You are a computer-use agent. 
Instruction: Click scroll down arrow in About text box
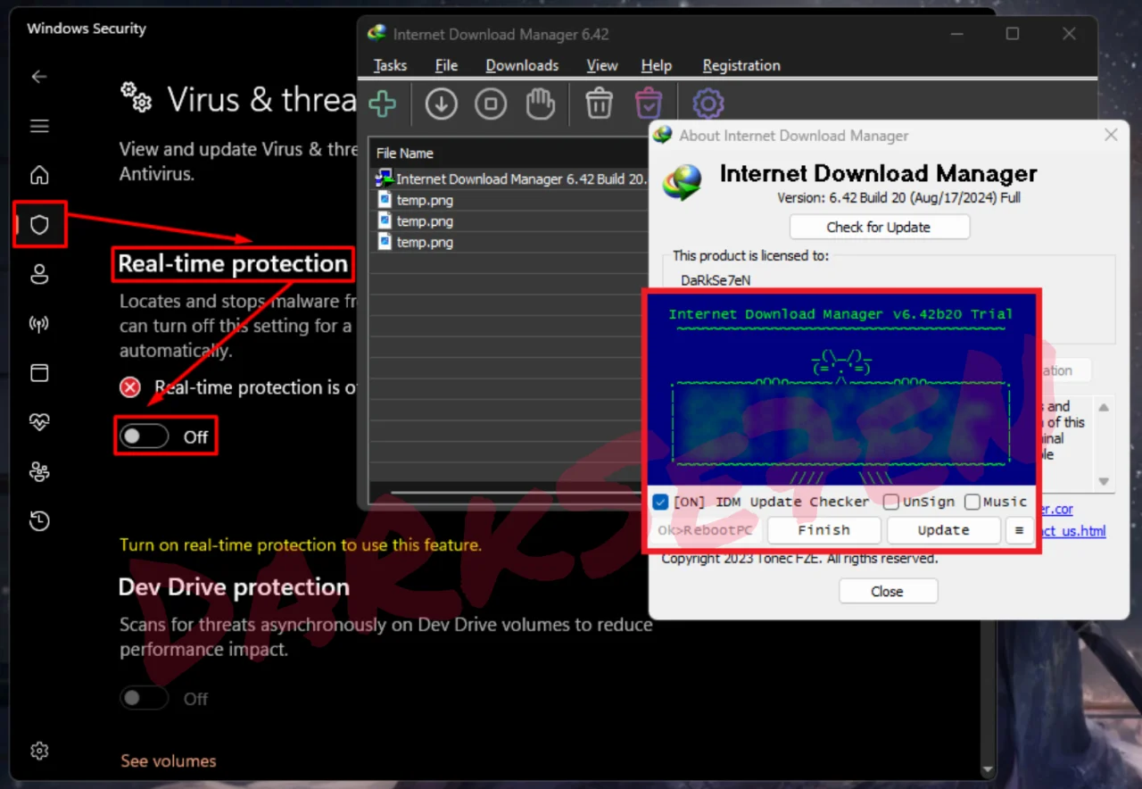[1105, 481]
